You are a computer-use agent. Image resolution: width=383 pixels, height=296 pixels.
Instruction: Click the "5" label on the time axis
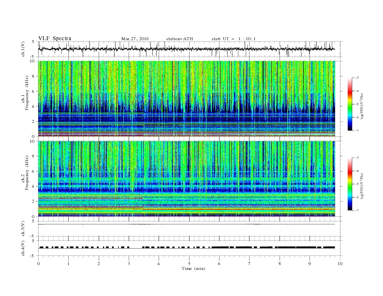point(189,264)
